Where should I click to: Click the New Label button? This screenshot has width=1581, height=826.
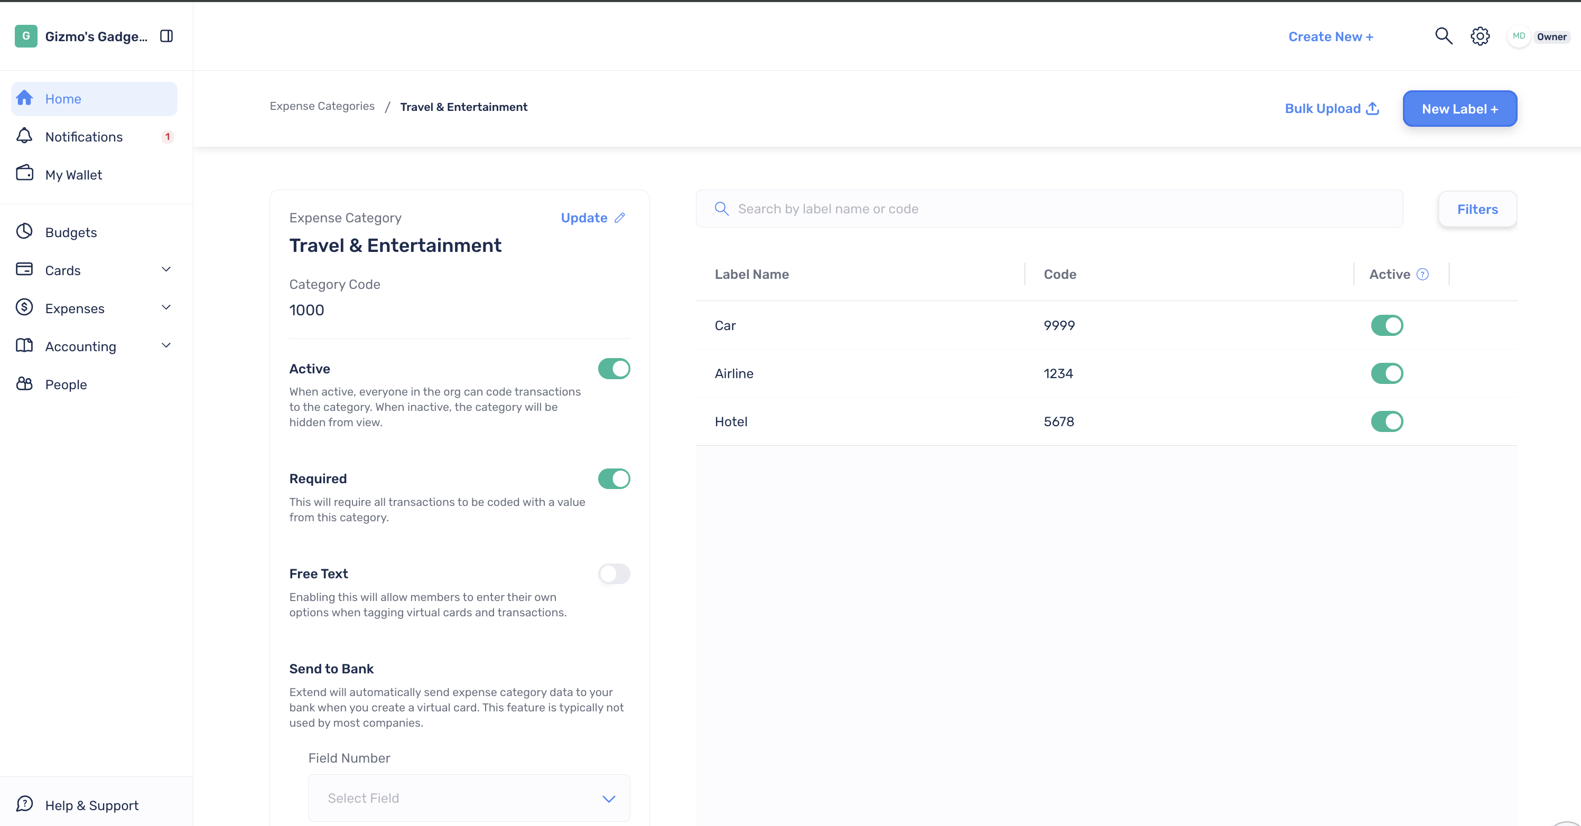1459,109
